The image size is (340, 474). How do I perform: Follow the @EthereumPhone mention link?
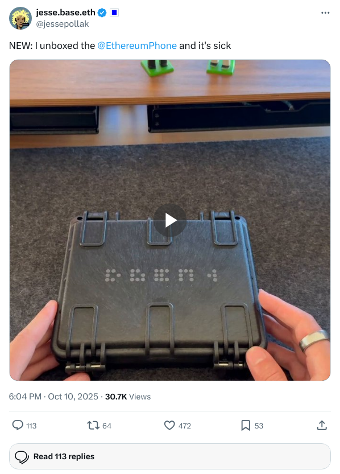pos(137,46)
